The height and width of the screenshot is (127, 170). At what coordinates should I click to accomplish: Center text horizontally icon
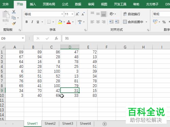click(x=98, y=22)
